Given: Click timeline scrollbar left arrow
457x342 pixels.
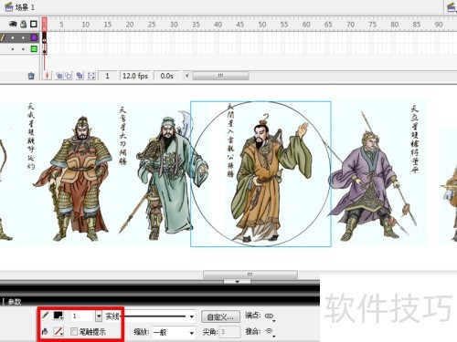Looking at the screenshot, I should coord(187,76).
